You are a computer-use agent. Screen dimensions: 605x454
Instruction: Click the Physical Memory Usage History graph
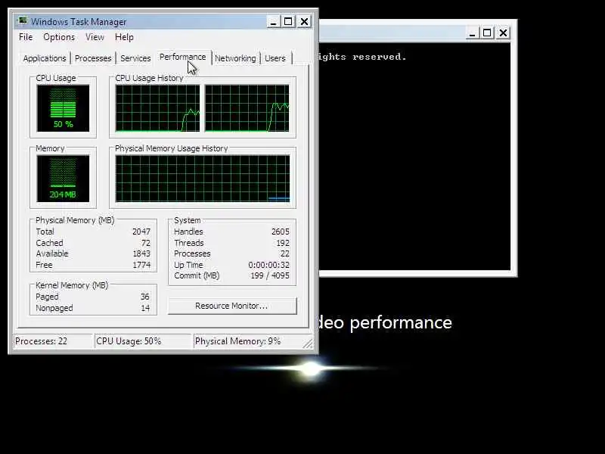[x=203, y=179]
